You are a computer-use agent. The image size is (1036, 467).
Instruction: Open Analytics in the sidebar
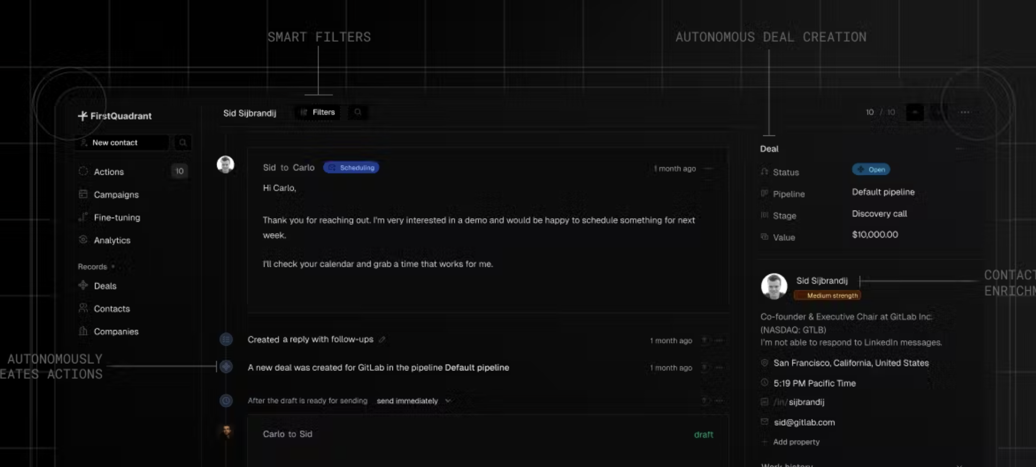(112, 240)
